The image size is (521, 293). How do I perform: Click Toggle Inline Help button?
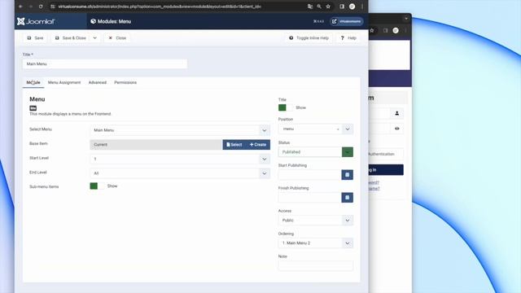coord(309,38)
